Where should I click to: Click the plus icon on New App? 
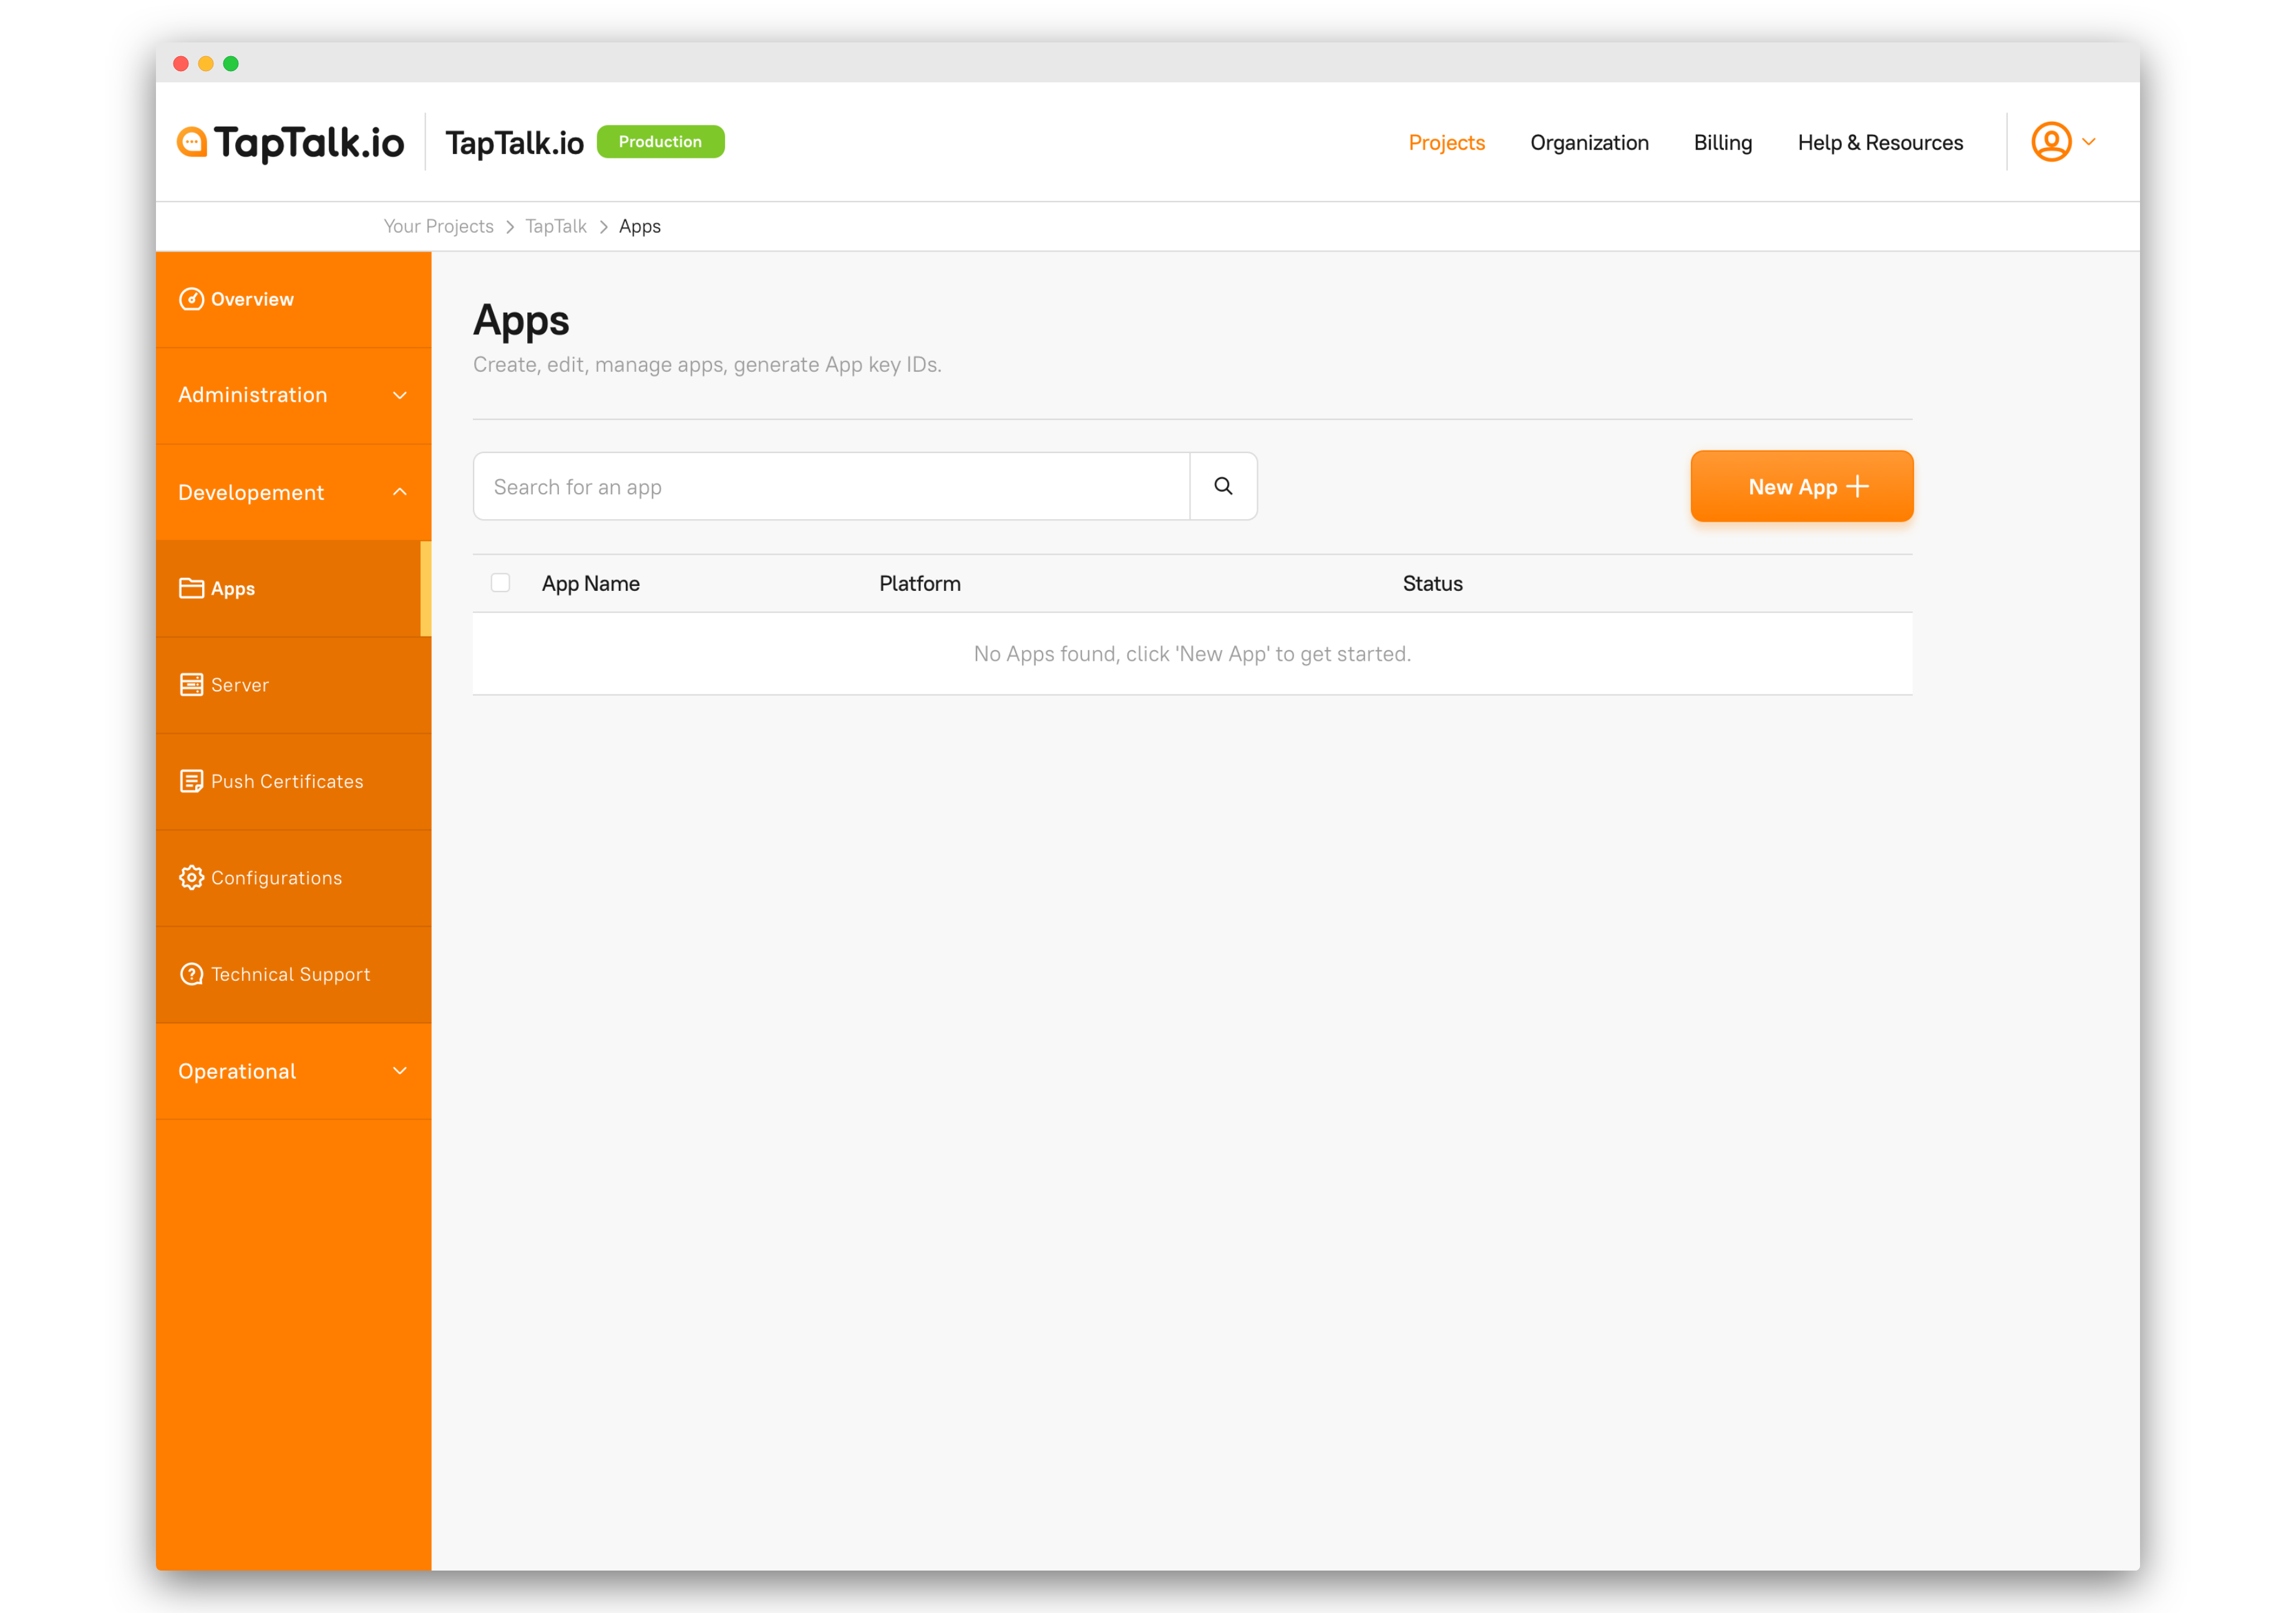(x=1857, y=486)
